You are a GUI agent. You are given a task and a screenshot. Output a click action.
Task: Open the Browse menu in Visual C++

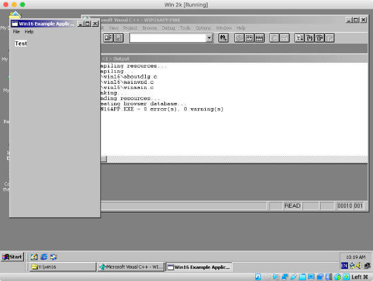[149, 28]
